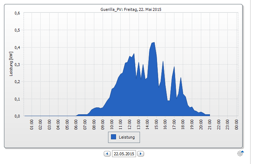Viewport: 256px width, 164px height.
Task: Click the 09:00 time label on x-axis
Action: click(103, 124)
